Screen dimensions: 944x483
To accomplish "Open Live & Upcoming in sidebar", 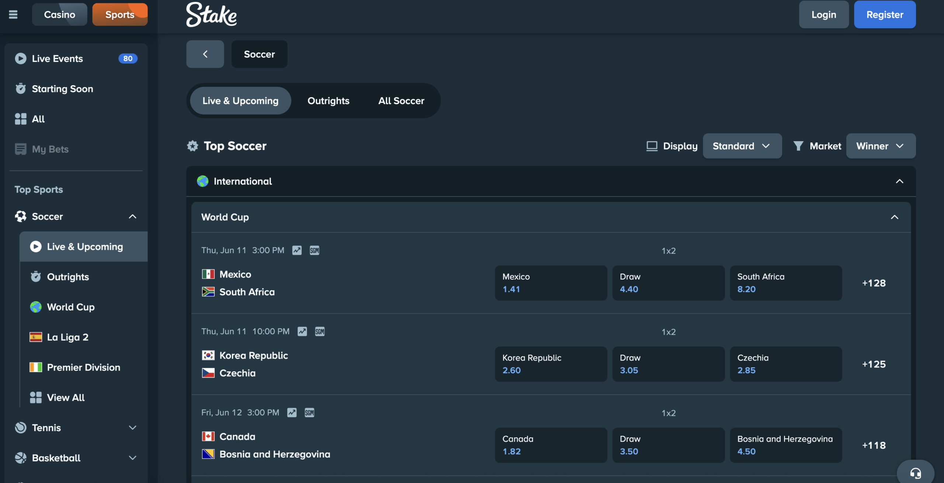I will (84, 246).
